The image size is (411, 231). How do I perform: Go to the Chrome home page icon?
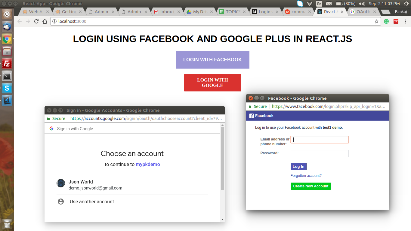coord(45,21)
